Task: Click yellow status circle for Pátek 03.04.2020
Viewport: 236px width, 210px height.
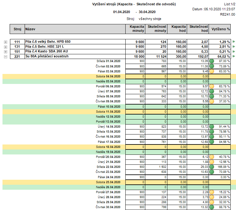Action: [211, 71]
